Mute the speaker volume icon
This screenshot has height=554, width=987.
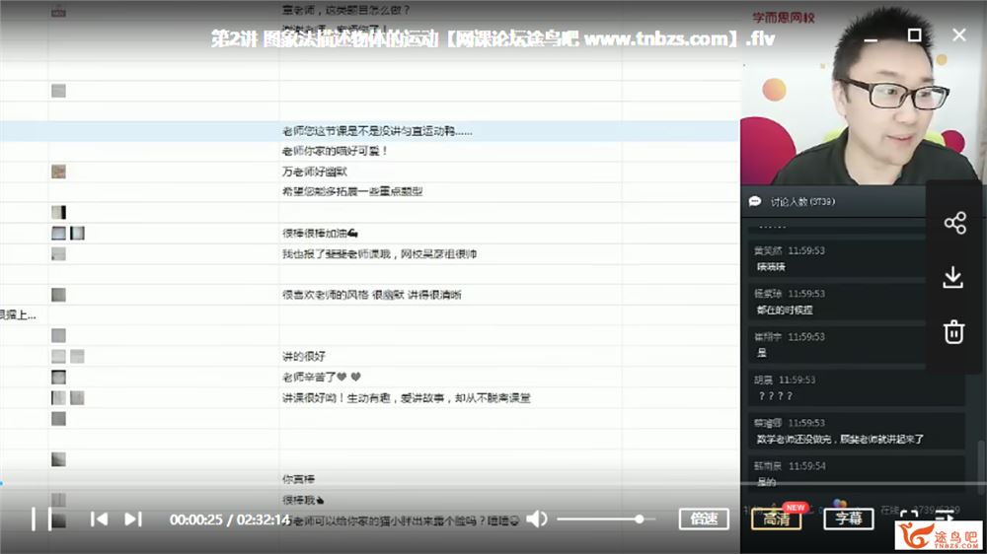[537, 519]
